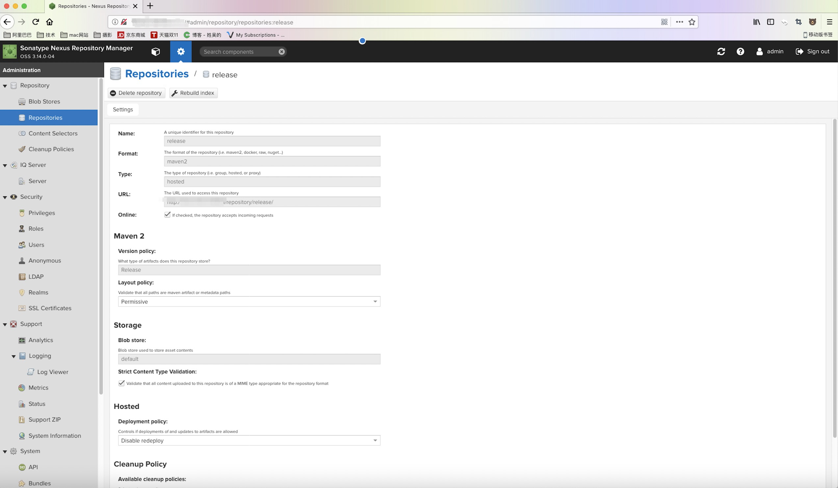This screenshot has height=488, width=838.
Task: Click the Sign out icon
Action: coord(799,52)
